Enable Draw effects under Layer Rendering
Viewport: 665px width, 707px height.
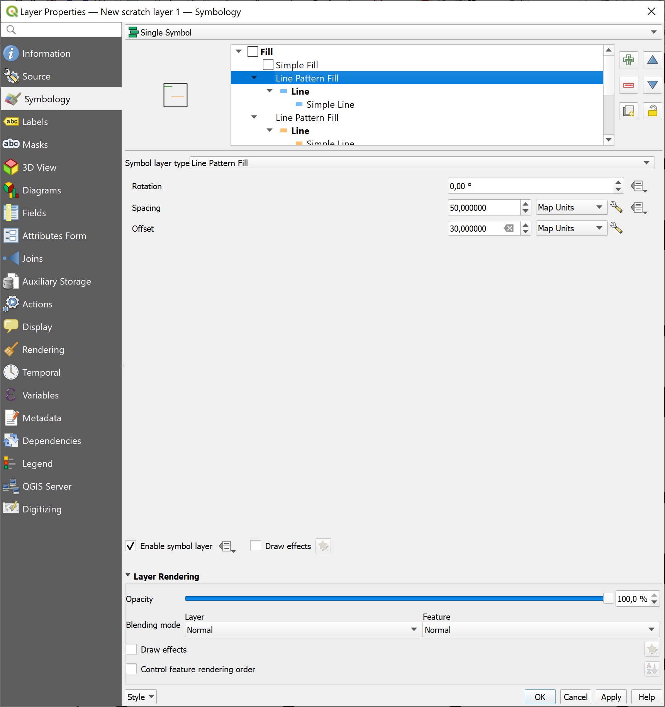pyautogui.click(x=131, y=649)
